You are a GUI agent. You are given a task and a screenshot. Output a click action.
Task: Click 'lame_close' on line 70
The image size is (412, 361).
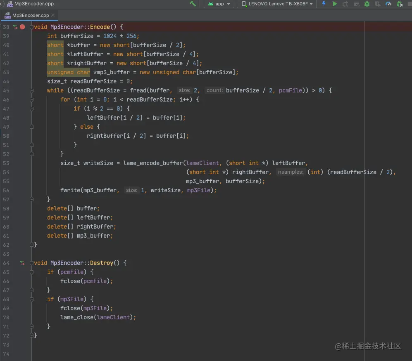(x=77, y=317)
